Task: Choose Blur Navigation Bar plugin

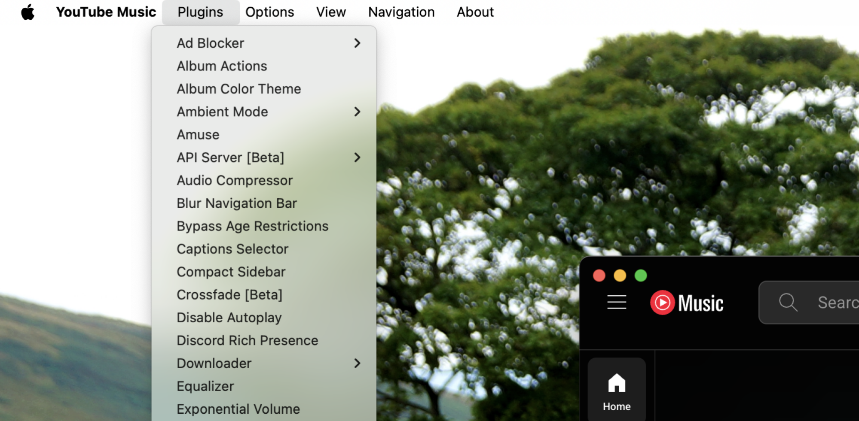Action: pos(264,203)
